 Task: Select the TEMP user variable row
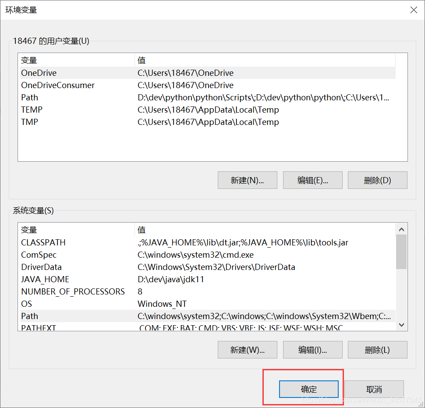tap(208, 110)
